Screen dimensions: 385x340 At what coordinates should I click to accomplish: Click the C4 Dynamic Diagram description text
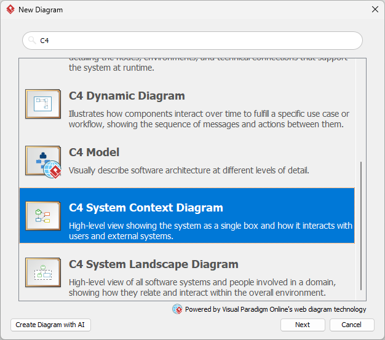(x=209, y=119)
